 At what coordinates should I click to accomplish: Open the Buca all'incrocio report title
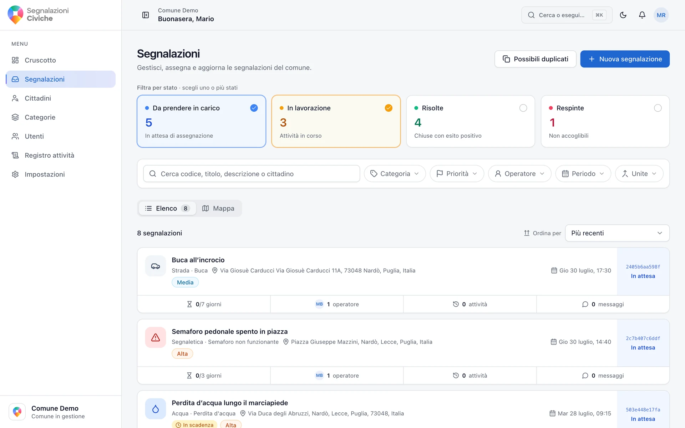[x=198, y=260]
